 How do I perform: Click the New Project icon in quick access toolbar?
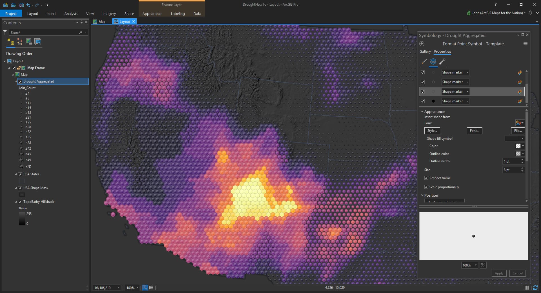pyautogui.click(x=5, y=5)
